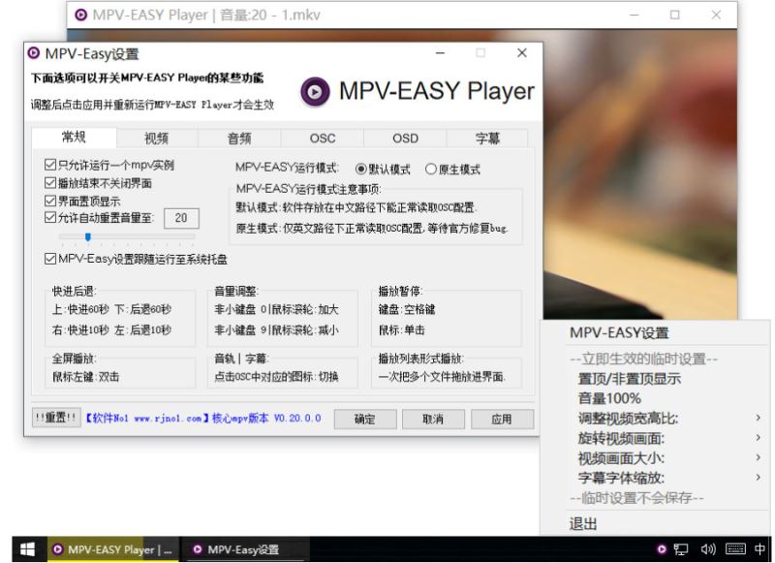This screenshot has height=563, width=775.
Task: Switch to the 音频 tab
Action: 239,139
